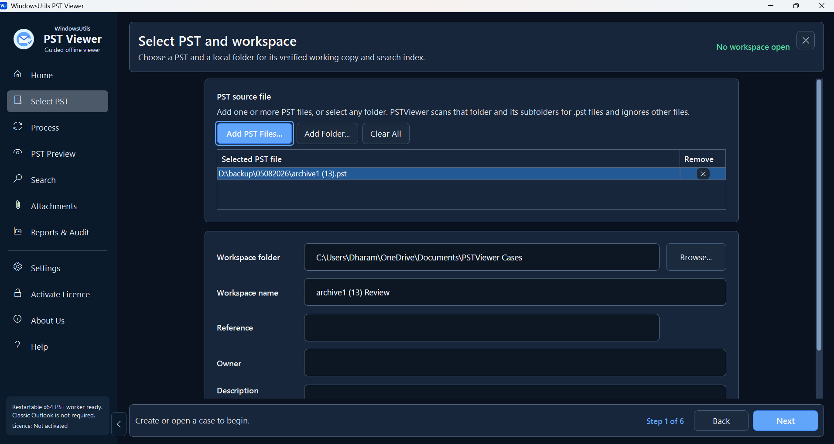Click the Step 1 of 6 indicator
834x444 pixels.
(x=665, y=421)
